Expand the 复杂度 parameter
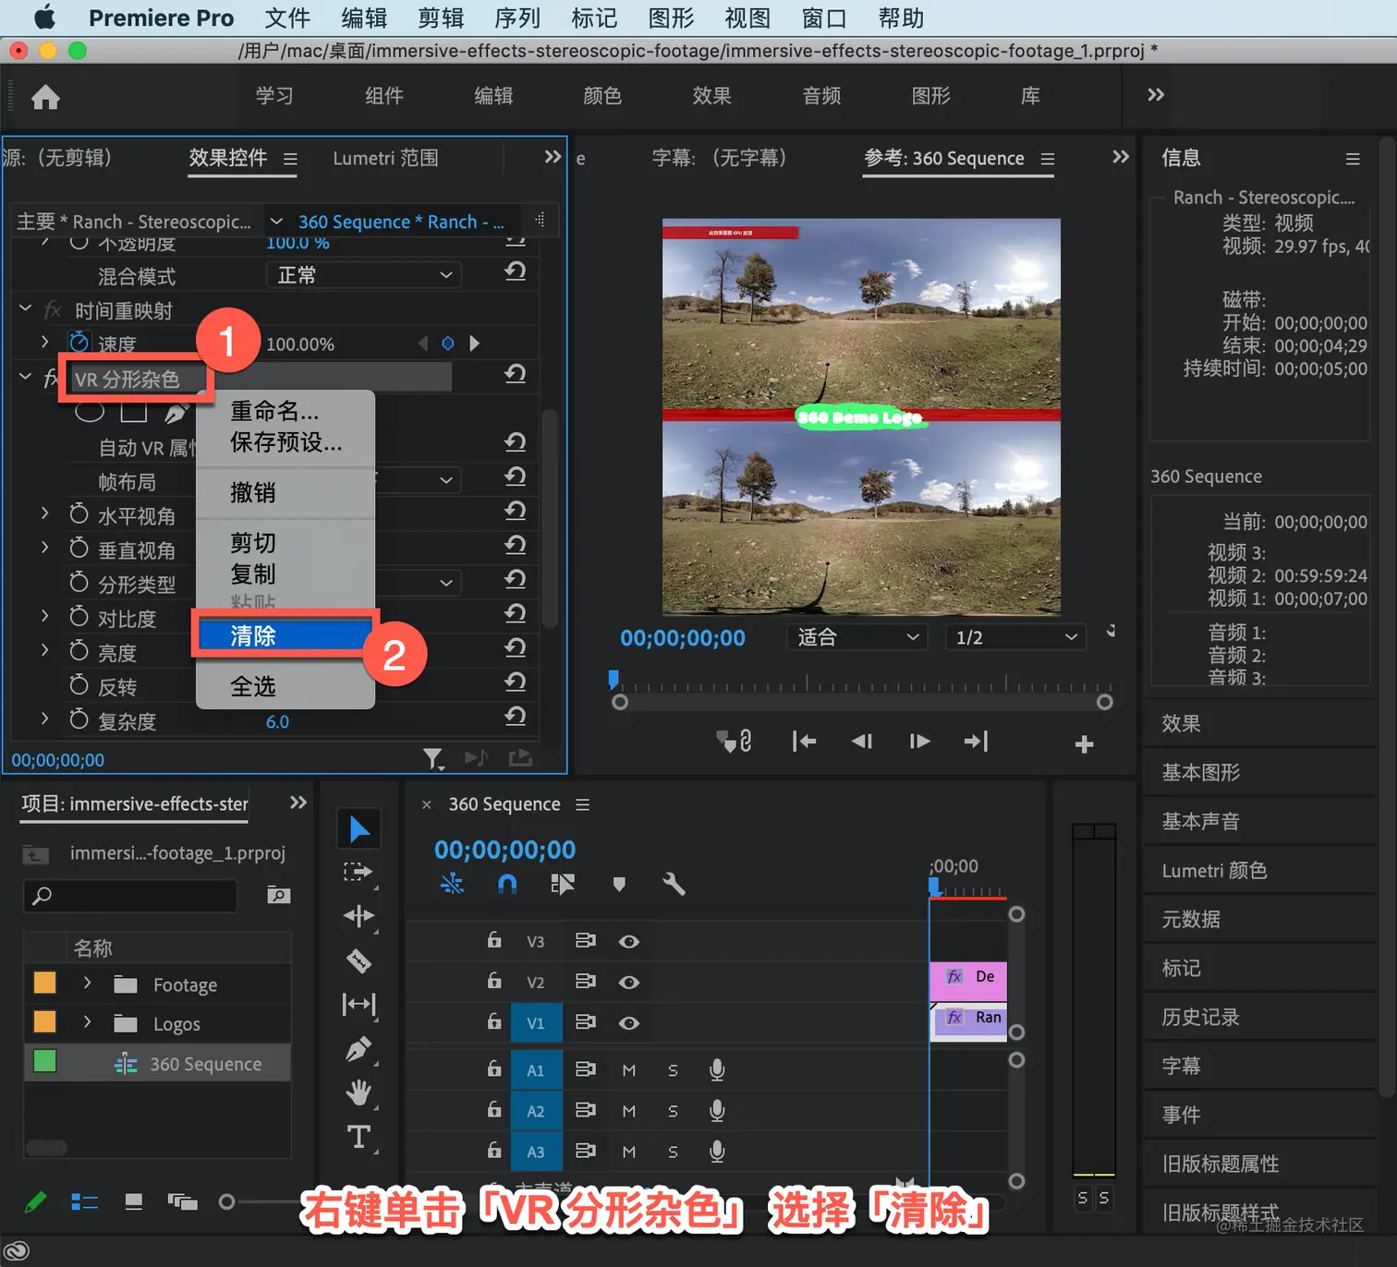Viewport: 1397px width, 1267px height. tap(44, 718)
